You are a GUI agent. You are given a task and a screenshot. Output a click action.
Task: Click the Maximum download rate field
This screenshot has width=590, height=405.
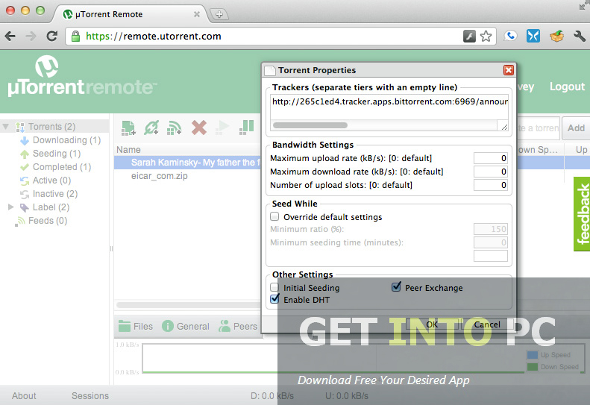tap(490, 172)
